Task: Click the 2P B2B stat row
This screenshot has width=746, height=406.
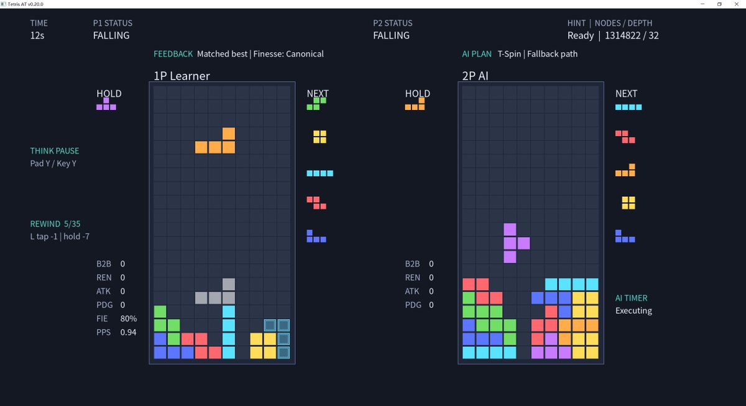Action: [x=420, y=264]
